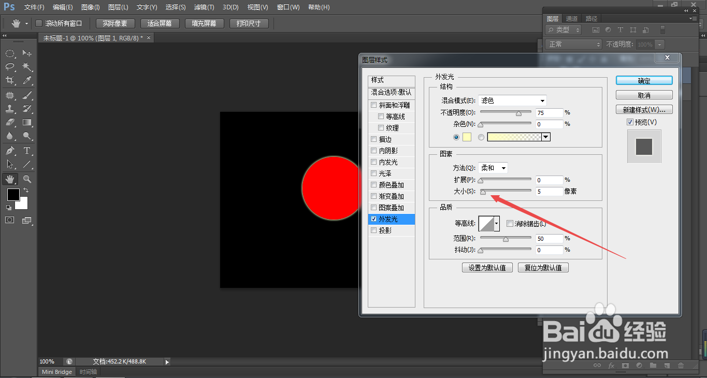This screenshot has height=378, width=707.
Task: Enable the 内阴影 style checkbox
Action: coord(374,151)
